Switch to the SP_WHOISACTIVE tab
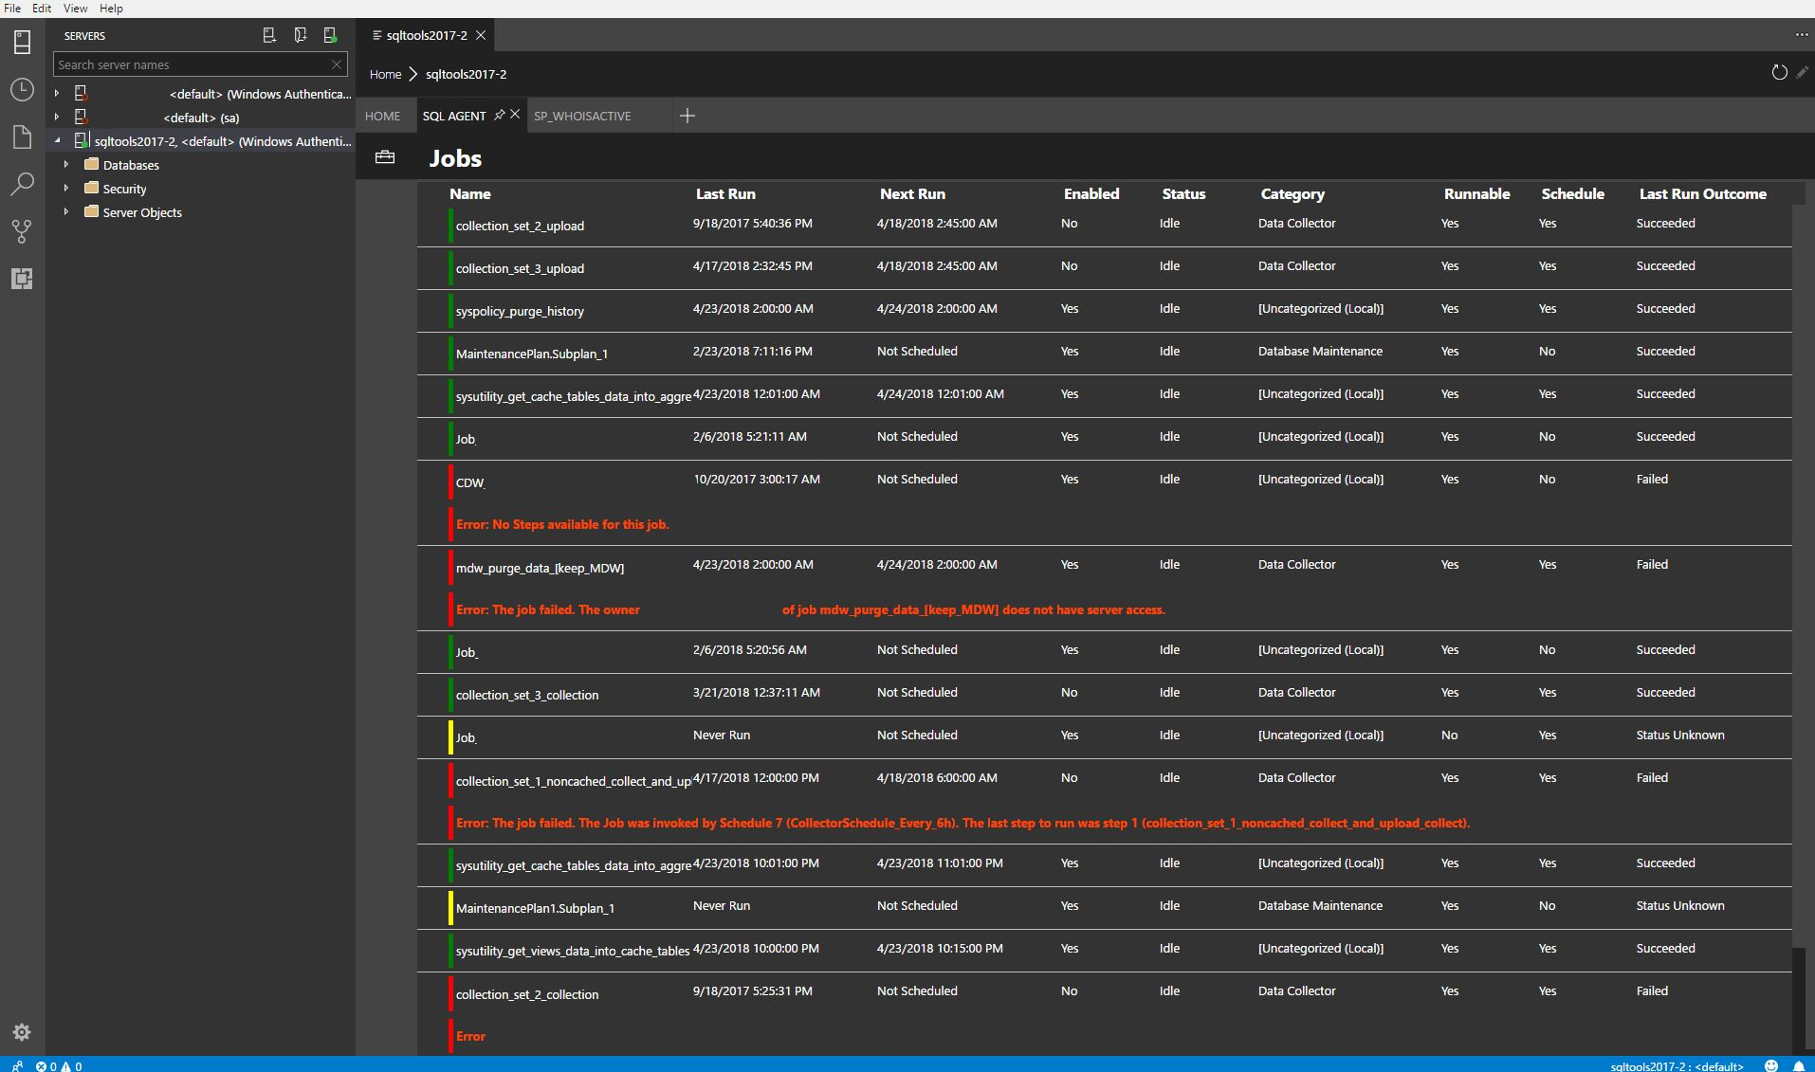The width and height of the screenshot is (1815, 1072). [x=582, y=116]
